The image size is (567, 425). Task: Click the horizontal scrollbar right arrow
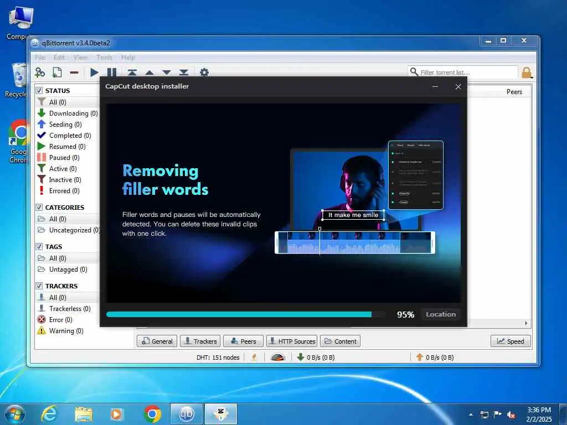click(526, 323)
